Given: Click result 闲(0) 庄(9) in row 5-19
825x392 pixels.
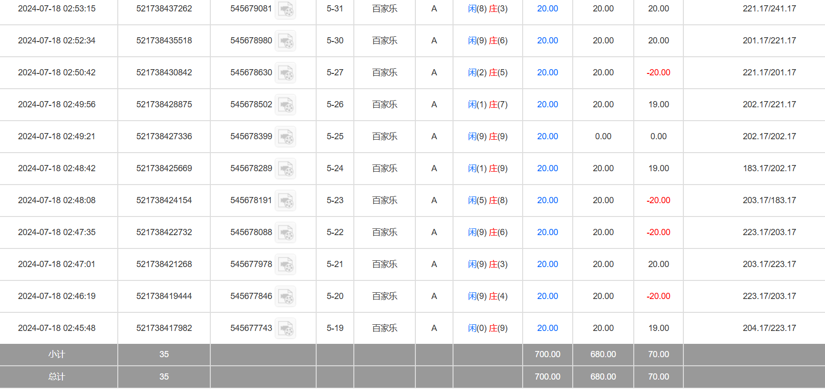Looking at the screenshot, I should coord(487,328).
